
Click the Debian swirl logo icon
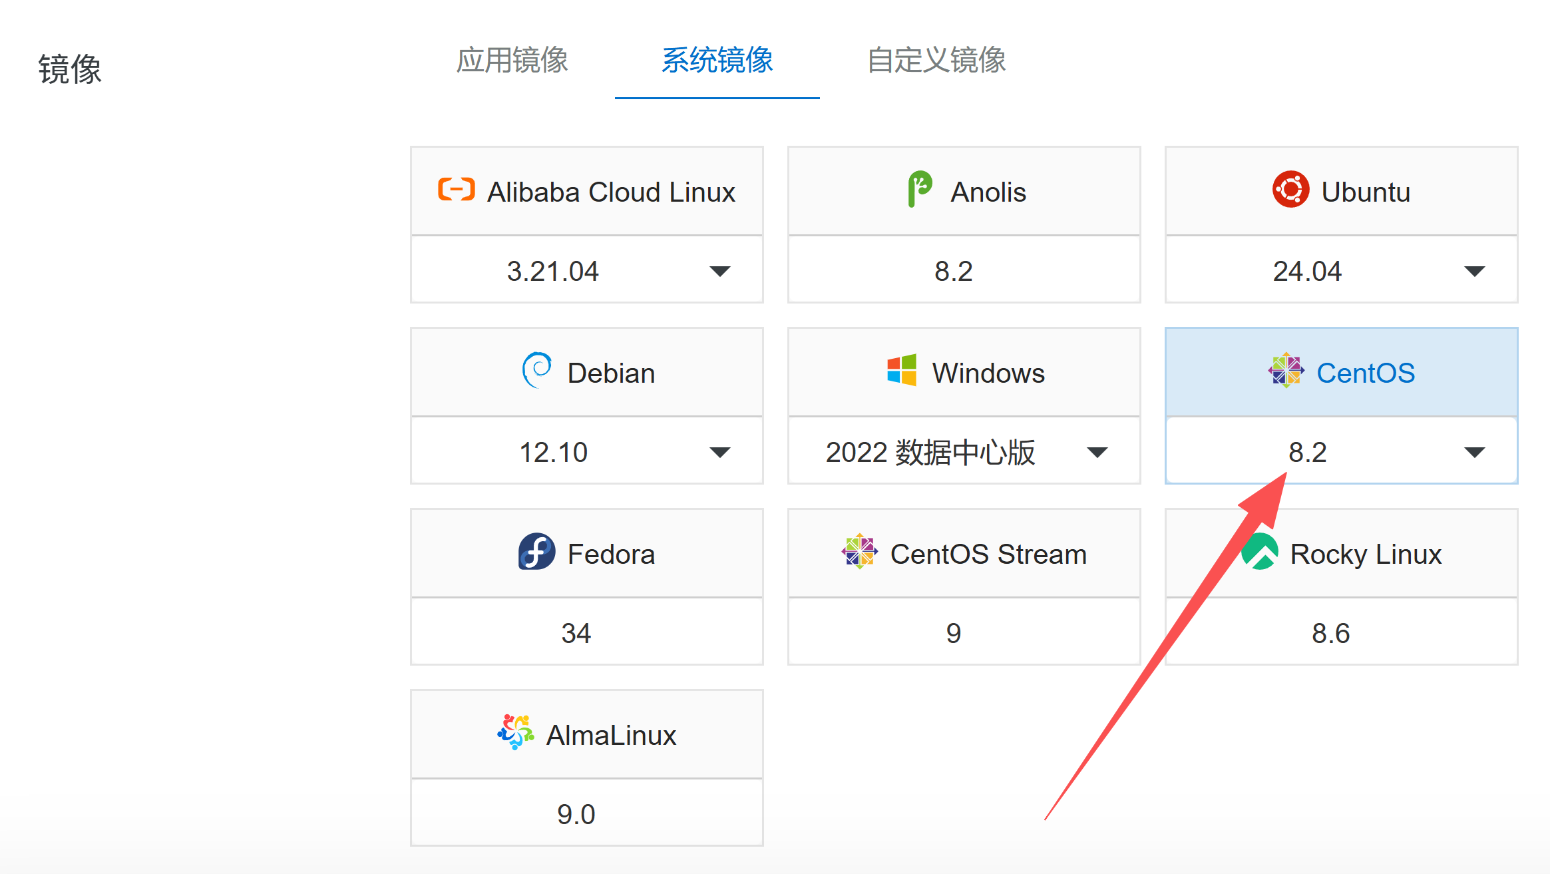[x=536, y=370]
